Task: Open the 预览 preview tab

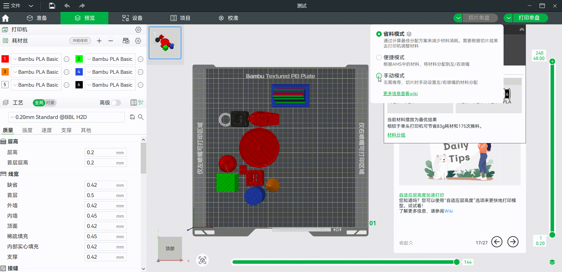Action: 85,18
